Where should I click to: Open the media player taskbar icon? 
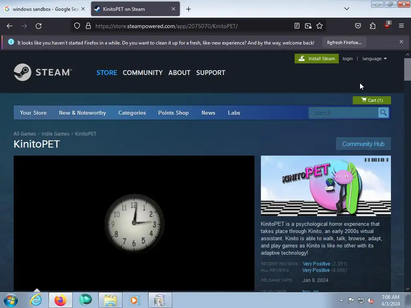pyautogui.click(x=135, y=300)
